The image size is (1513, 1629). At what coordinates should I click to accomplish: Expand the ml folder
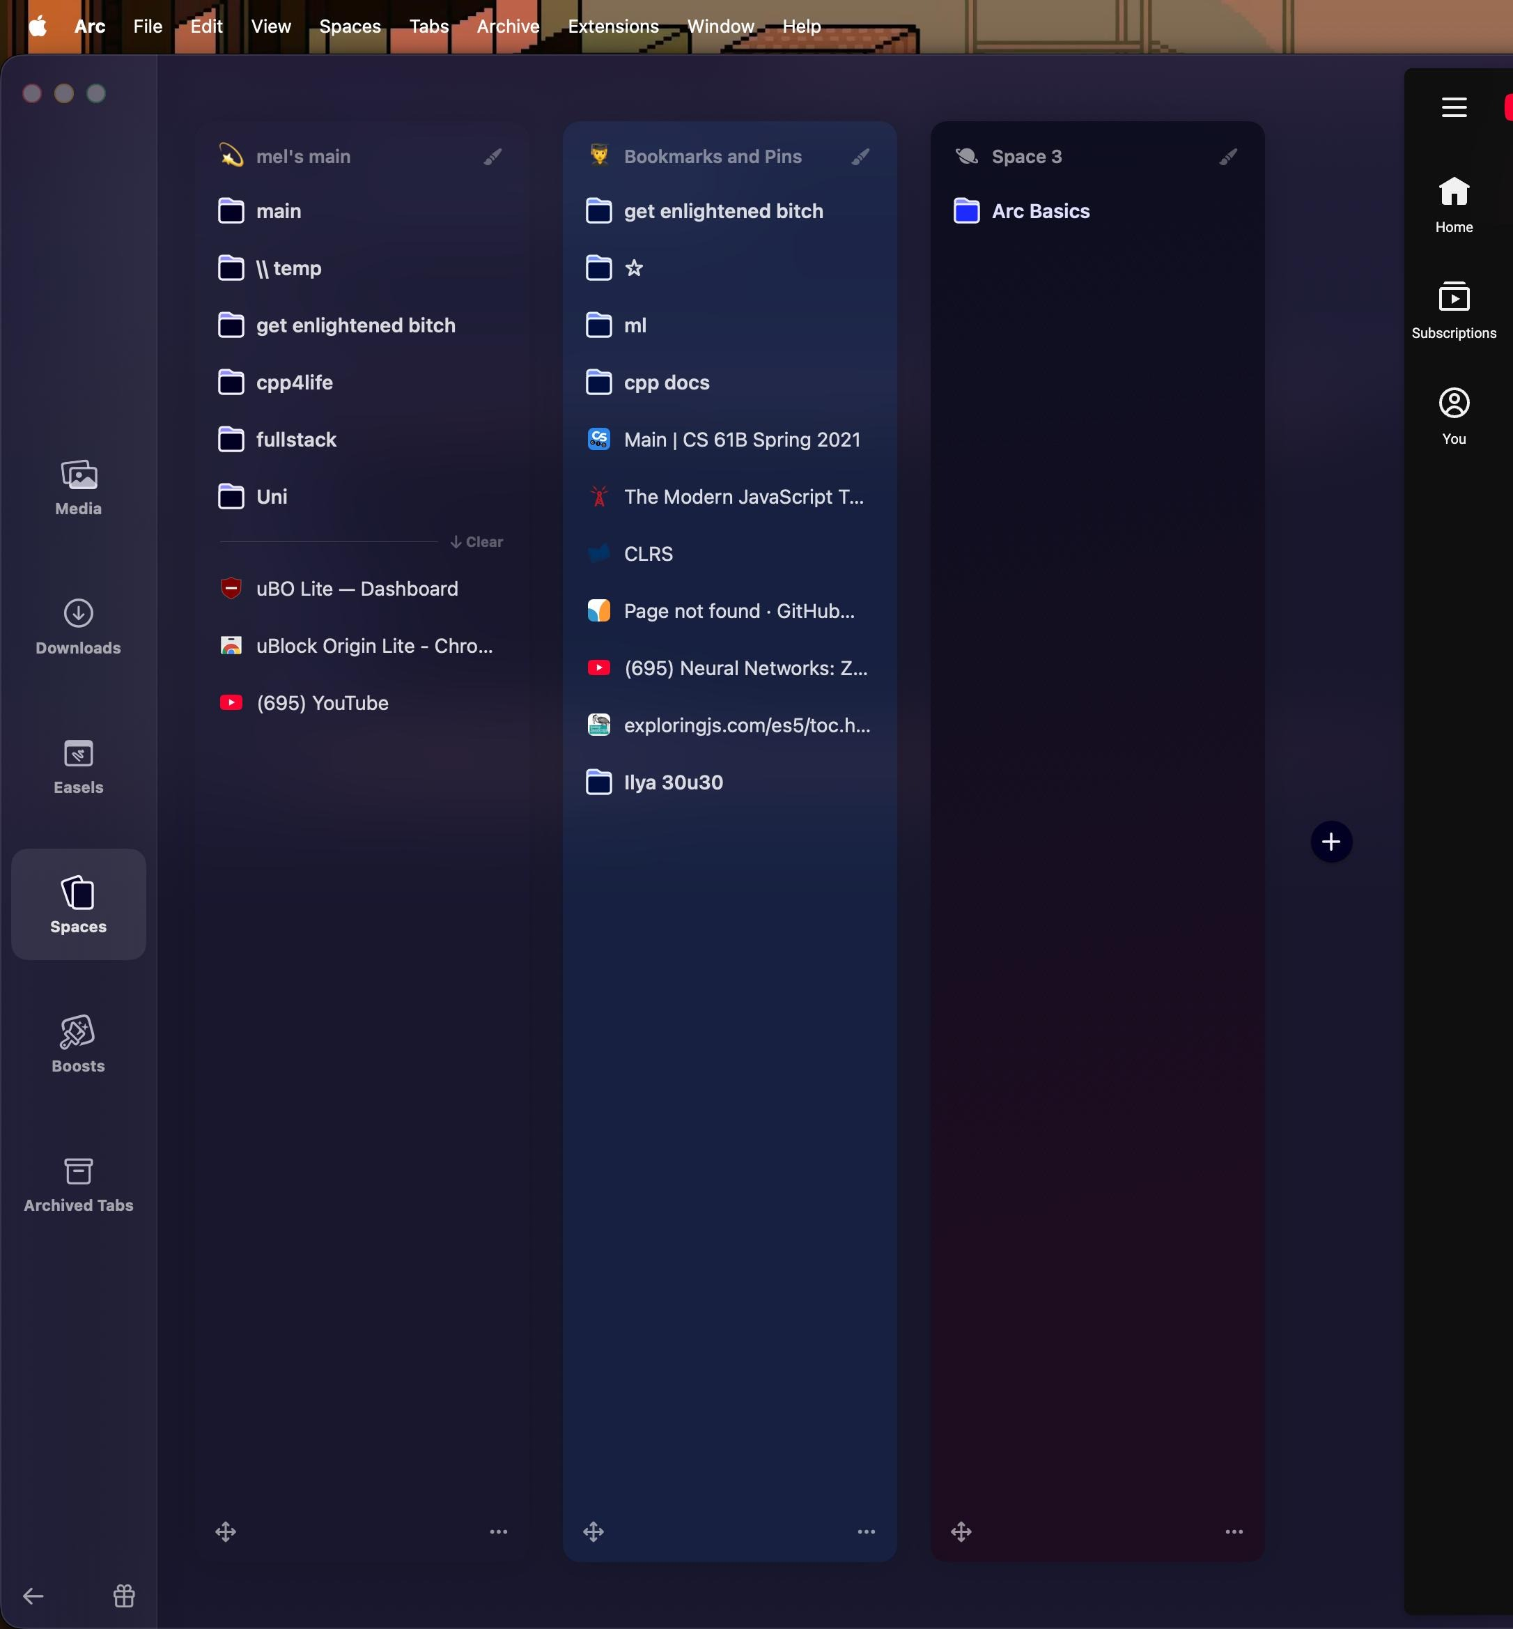tap(729, 326)
